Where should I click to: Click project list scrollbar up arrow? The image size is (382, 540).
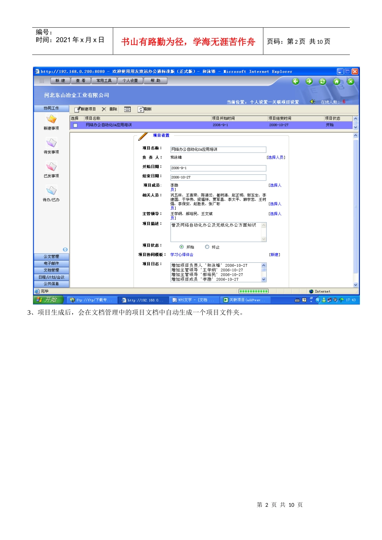click(355, 119)
